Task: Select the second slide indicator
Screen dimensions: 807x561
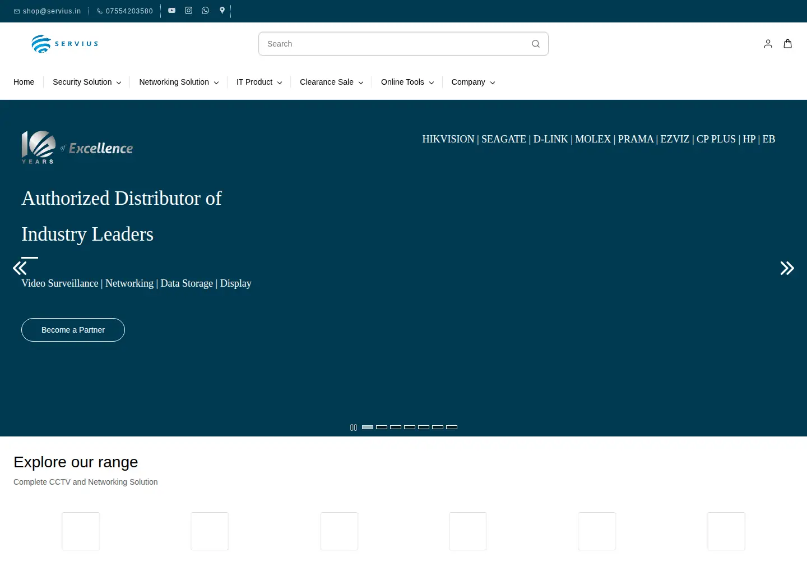Action: click(x=382, y=427)
